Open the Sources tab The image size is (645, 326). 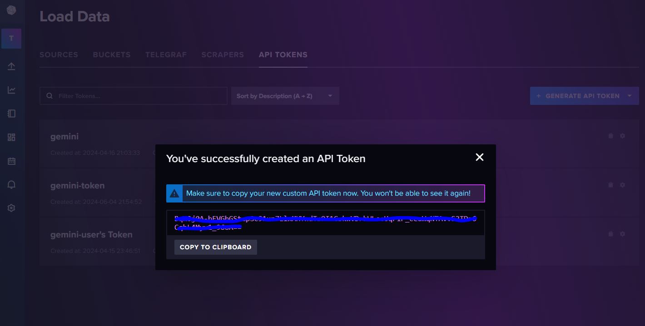[59, 54]
